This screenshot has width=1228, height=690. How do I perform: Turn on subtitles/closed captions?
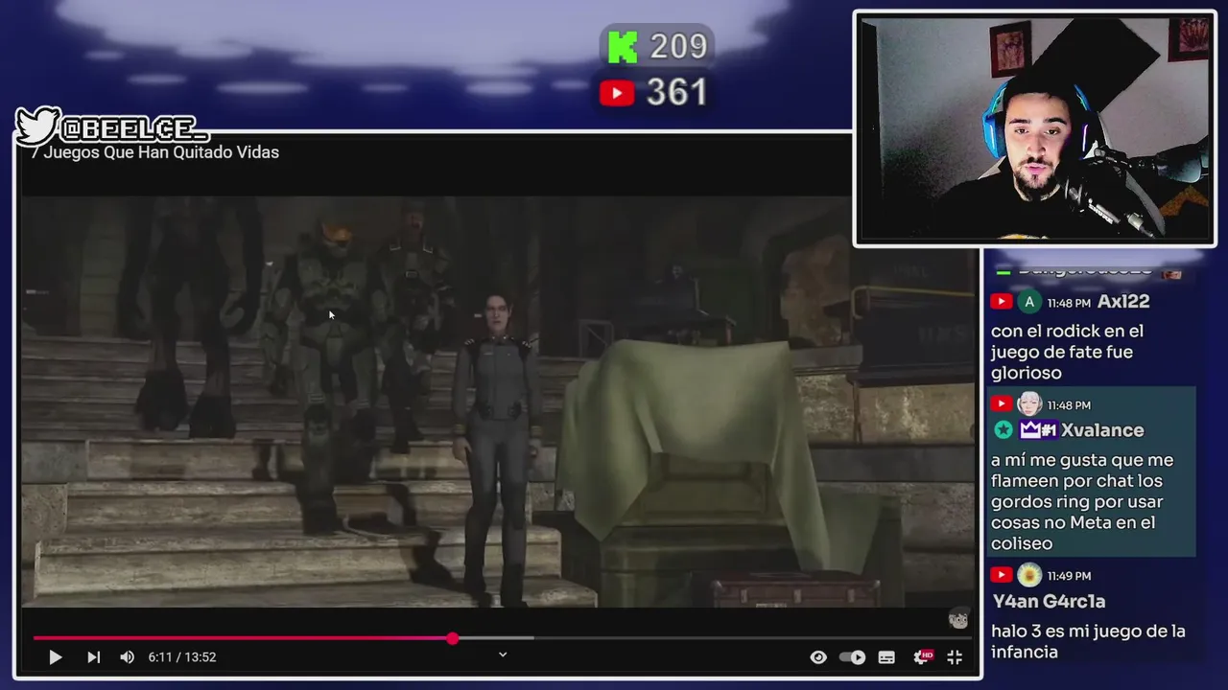(886, 657)
